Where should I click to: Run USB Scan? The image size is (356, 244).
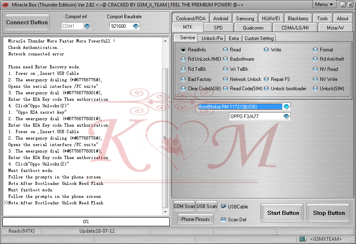click(x=207, y=206)
